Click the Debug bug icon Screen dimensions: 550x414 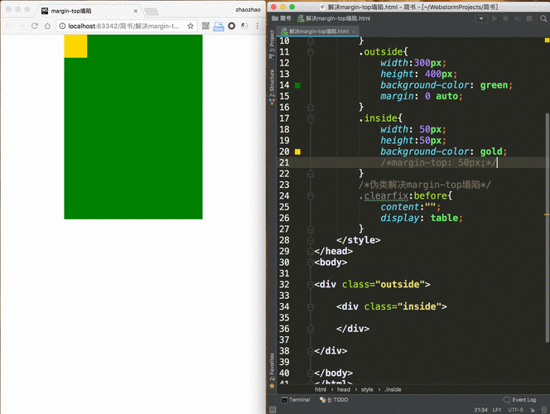[x=506, y=18]
